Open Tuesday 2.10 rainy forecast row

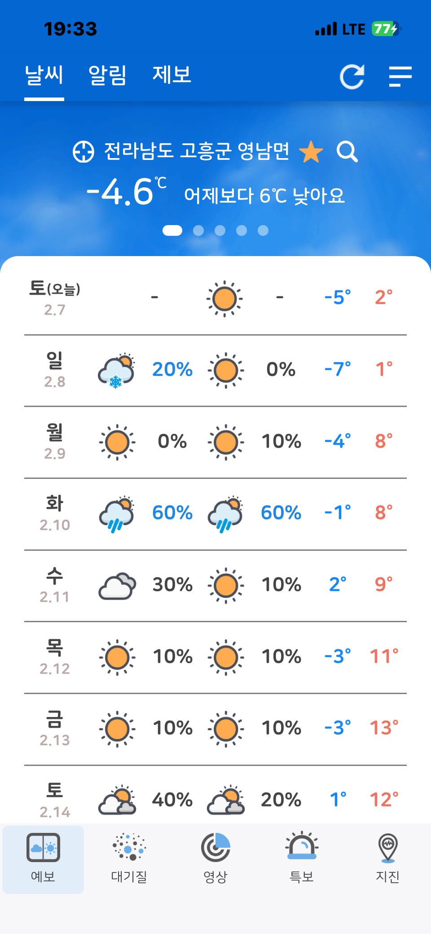[x=215, y=513]
